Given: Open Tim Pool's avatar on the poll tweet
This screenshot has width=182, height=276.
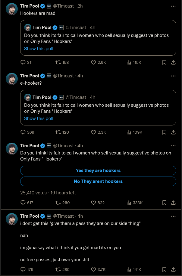Looking at the screenshot, I should [x=12, y=149].
